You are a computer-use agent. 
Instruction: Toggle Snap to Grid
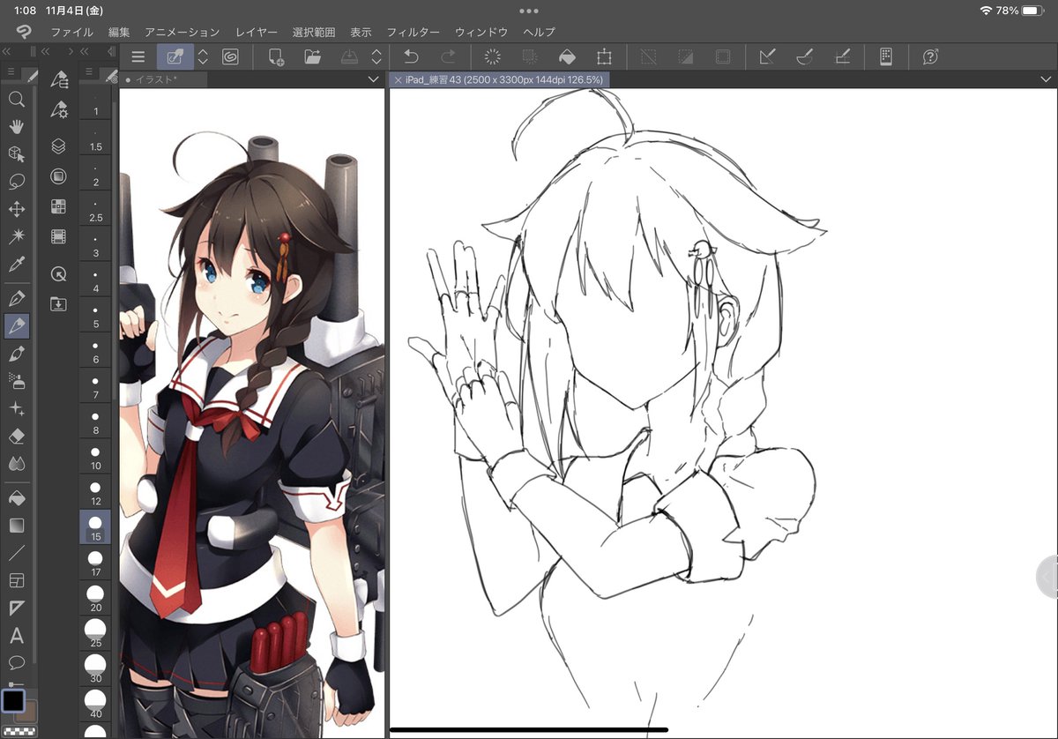[841, 57]
